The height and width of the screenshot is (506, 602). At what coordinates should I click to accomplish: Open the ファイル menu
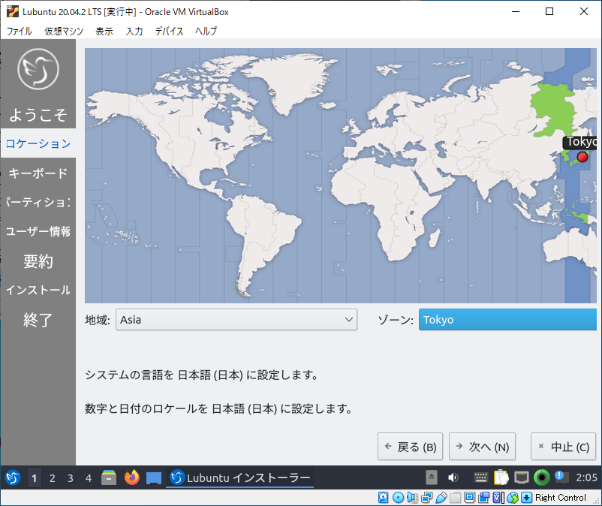point(20,31)
